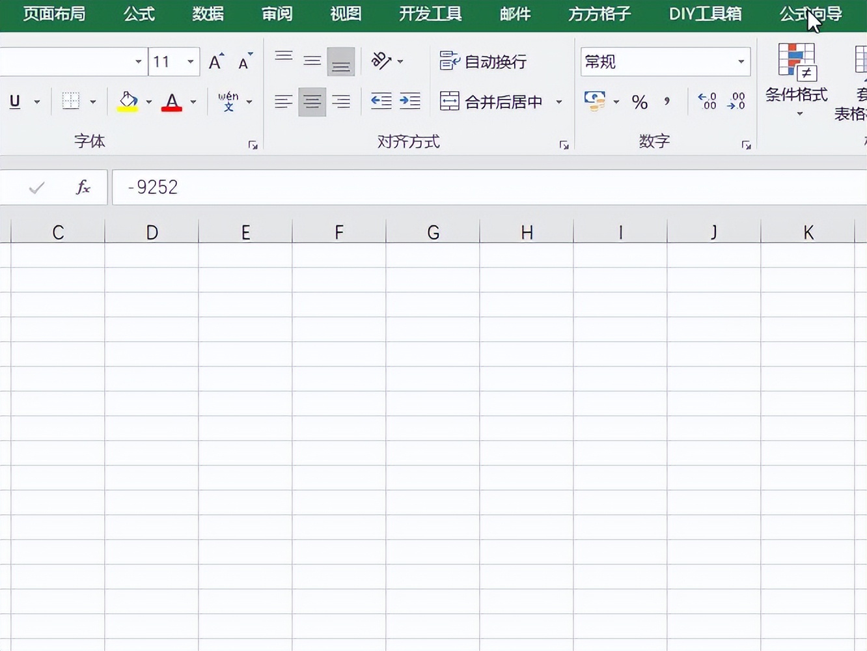Viewport: 867px width, 651px height.
Task: Enable 自动换行 wrap text
Action: [482, 61]
